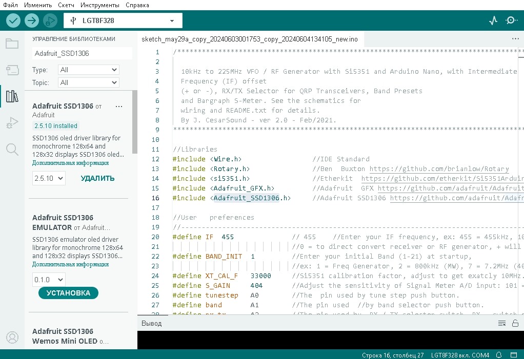
Task: Click the three-dot menu of Adafruit SSD1306
Action: (x=118, y=107)
